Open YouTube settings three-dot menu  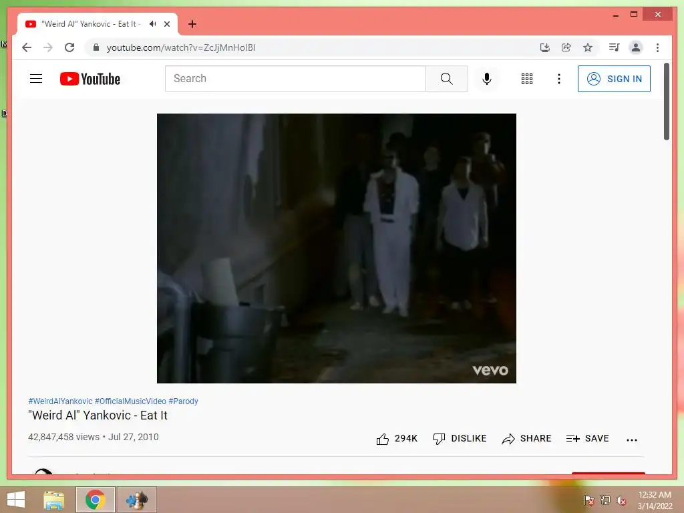click(559, 79)
